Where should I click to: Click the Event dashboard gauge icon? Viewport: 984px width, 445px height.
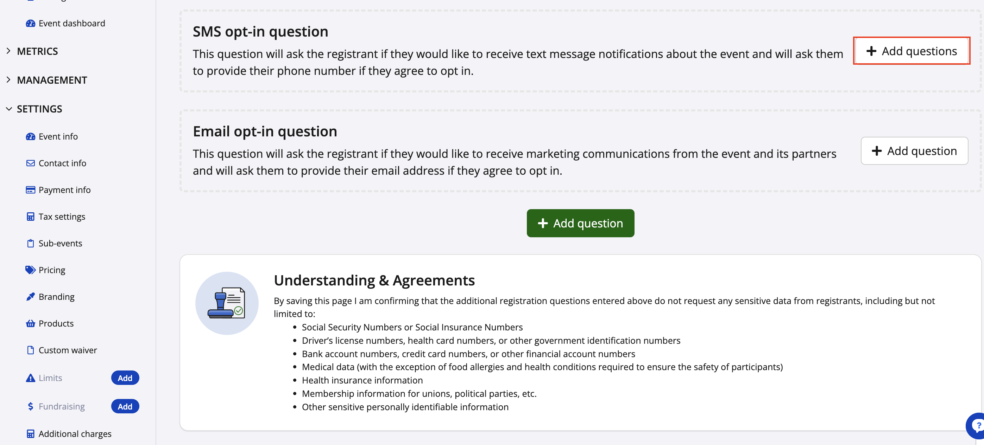pos(30,24)
